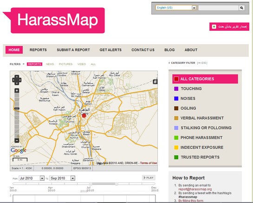Click the map zoom level slider bar
The image size is (253, 203).
point(17,115)
